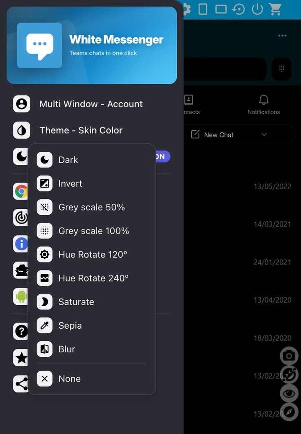Choose Grey scale 100% filter

pyautogui.click(x=92, y=231)
